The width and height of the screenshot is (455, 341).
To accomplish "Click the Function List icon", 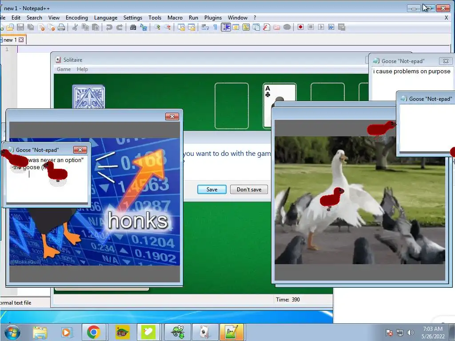I will 267,27.
